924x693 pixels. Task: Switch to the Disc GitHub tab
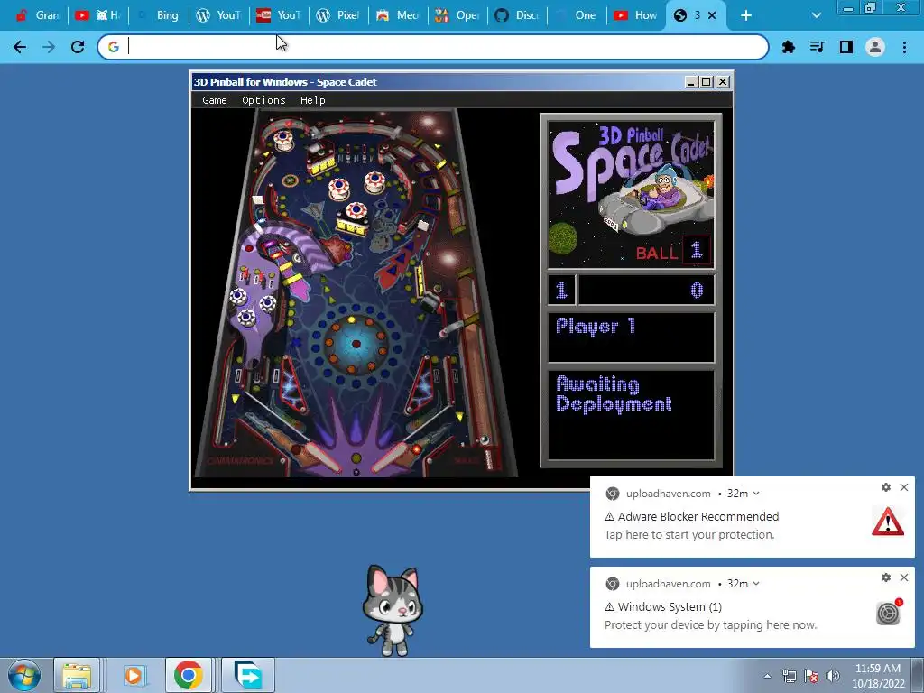pos(517,15)
